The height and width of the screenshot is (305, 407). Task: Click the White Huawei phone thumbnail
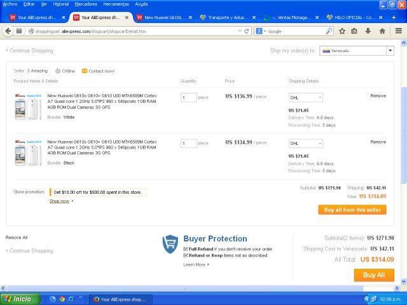coord(28,107)
